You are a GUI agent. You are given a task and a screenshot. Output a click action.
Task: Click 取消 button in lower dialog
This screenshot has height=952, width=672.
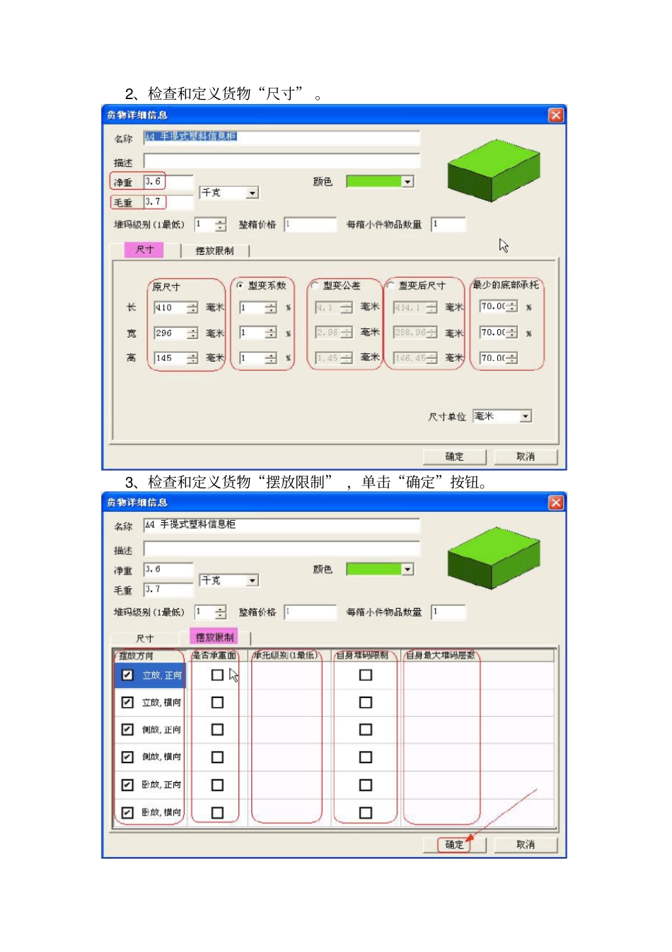tap(526, 844)
